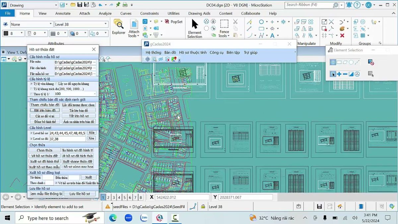
Task: Click the 'Xuất' button in Xuất hồ sơ đồng loạt
Action: (89, 177)
